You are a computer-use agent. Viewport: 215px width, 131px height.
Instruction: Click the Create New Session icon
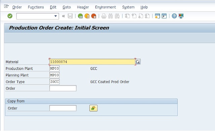click(158, 16)
